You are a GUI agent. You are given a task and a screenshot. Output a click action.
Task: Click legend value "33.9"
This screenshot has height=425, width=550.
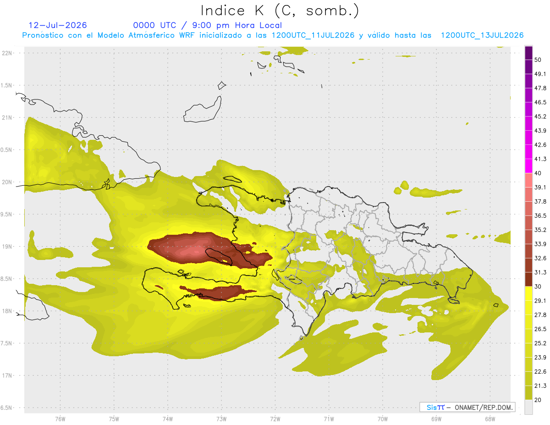pos(540,244)
